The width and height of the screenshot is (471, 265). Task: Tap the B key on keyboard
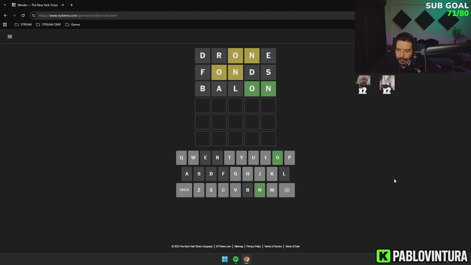tap(248, 190)
